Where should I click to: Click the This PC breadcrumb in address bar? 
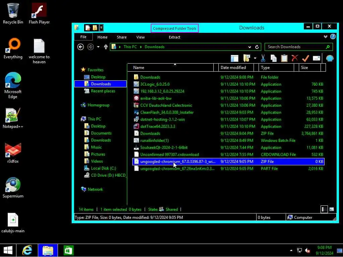click(130, 47)
